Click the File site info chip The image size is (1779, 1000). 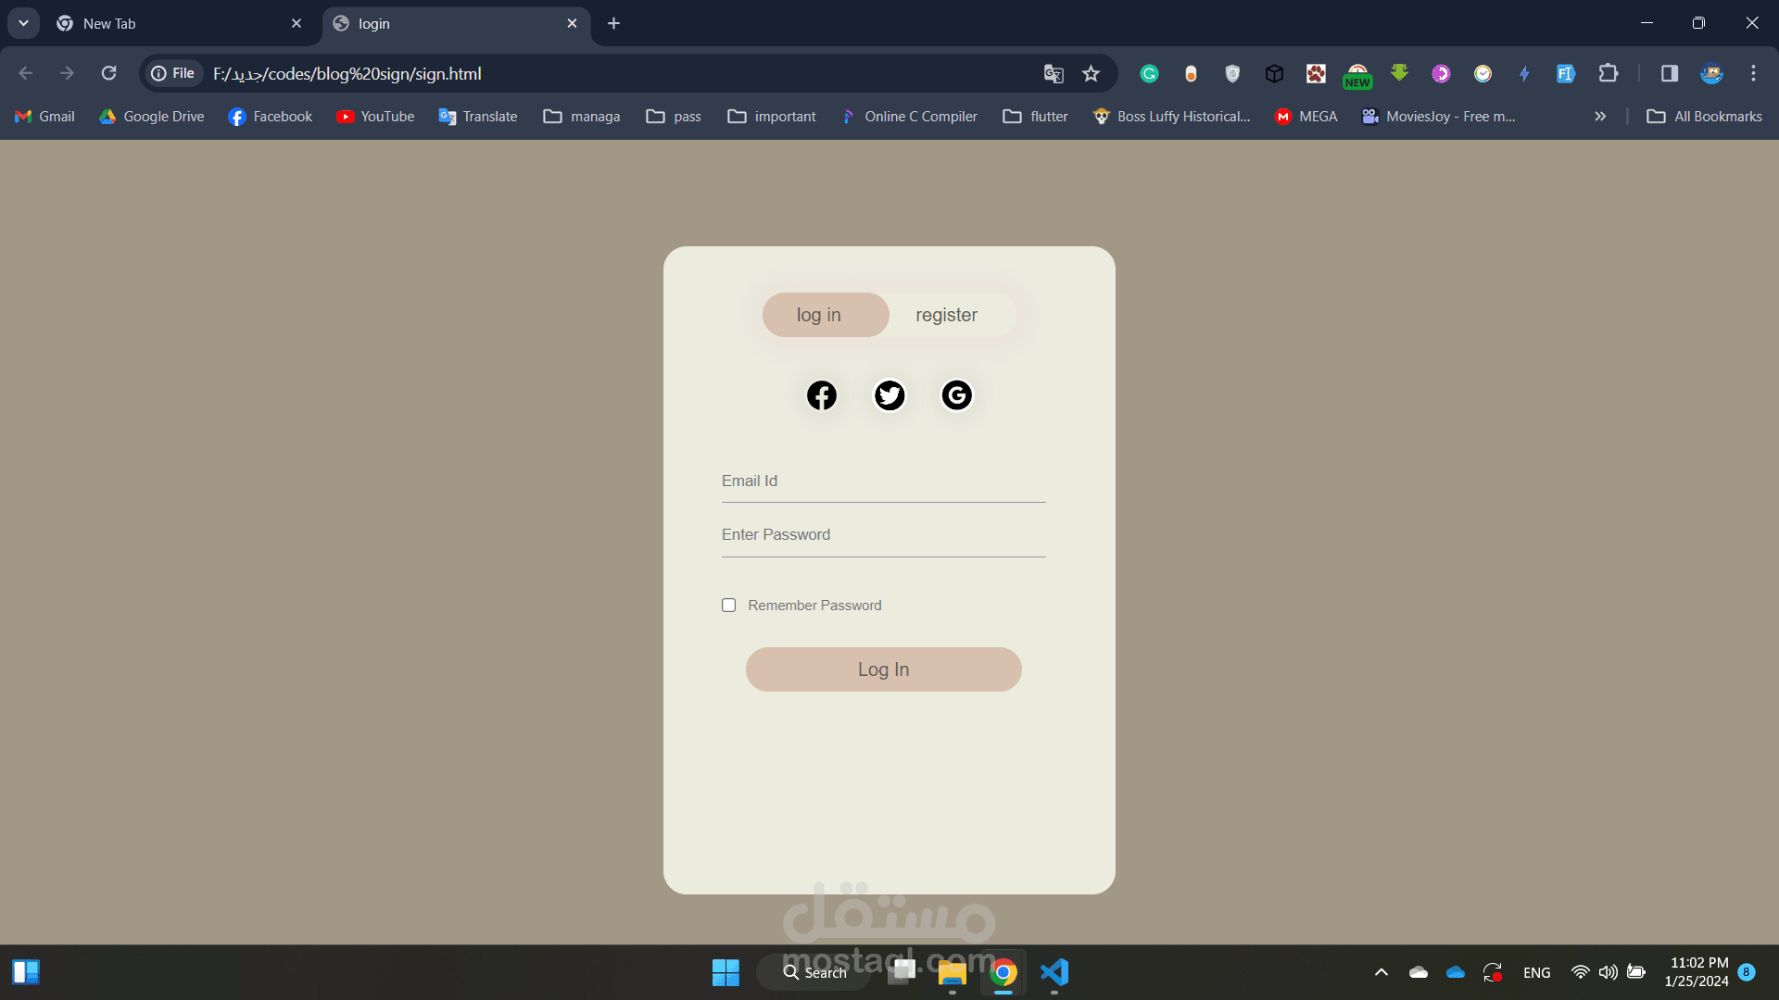coord(173,73)
